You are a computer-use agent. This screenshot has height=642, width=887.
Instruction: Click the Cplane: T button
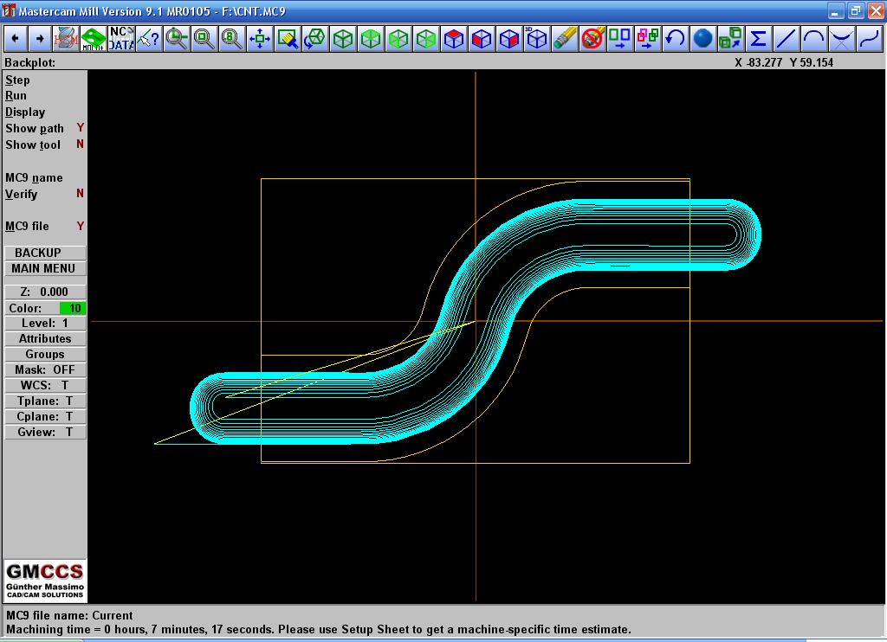[45, 416]
